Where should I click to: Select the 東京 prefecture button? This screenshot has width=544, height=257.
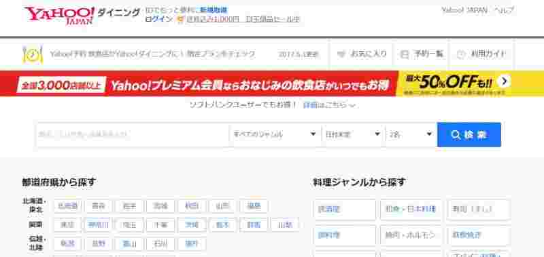(x=67, y=225)
